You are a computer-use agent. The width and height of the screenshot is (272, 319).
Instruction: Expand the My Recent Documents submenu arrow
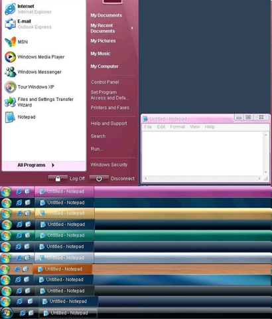132,28
